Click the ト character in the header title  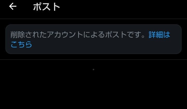click(x=56, y=7)
